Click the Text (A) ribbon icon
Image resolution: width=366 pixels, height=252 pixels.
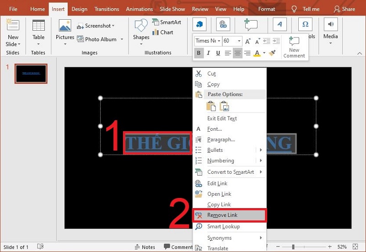coord(280,24)
